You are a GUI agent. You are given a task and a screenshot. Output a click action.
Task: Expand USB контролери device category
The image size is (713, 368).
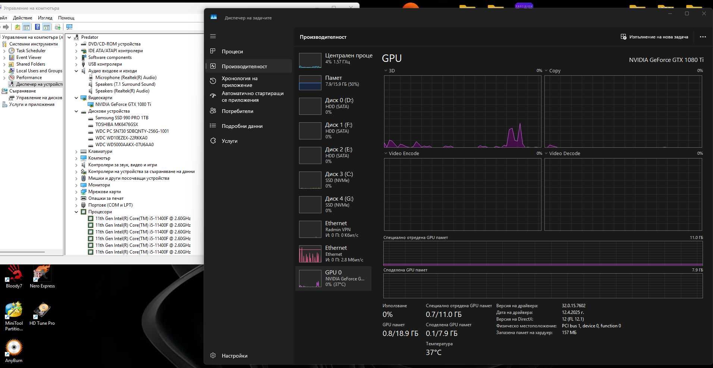(76, 65)
